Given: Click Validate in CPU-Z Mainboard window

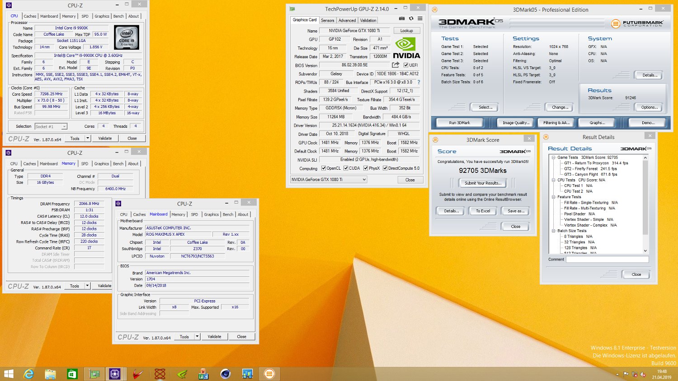Looking at the screenshot, I should (214, 337).
